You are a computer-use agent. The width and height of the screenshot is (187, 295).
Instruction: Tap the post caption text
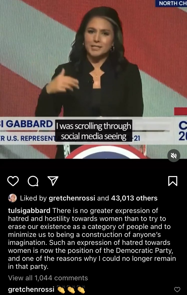pos(92,238)
